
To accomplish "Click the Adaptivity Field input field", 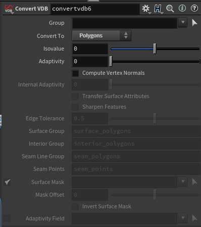I will (124, 218).
